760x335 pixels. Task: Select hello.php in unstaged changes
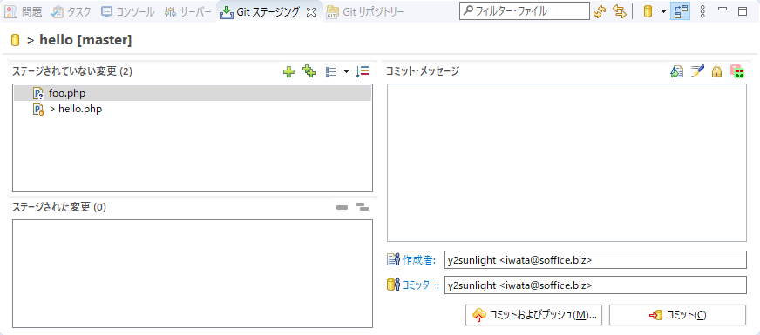193,110
